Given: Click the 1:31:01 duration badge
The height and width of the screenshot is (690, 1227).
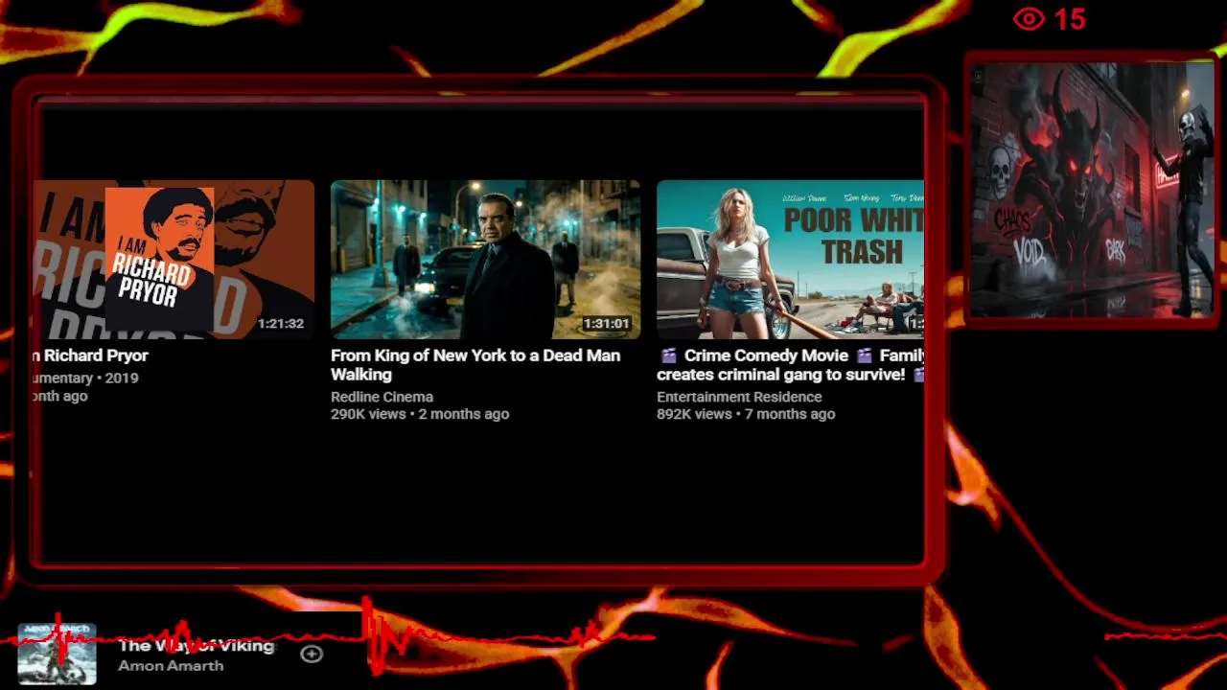Looking at the screenshot, I should point(606,324).
